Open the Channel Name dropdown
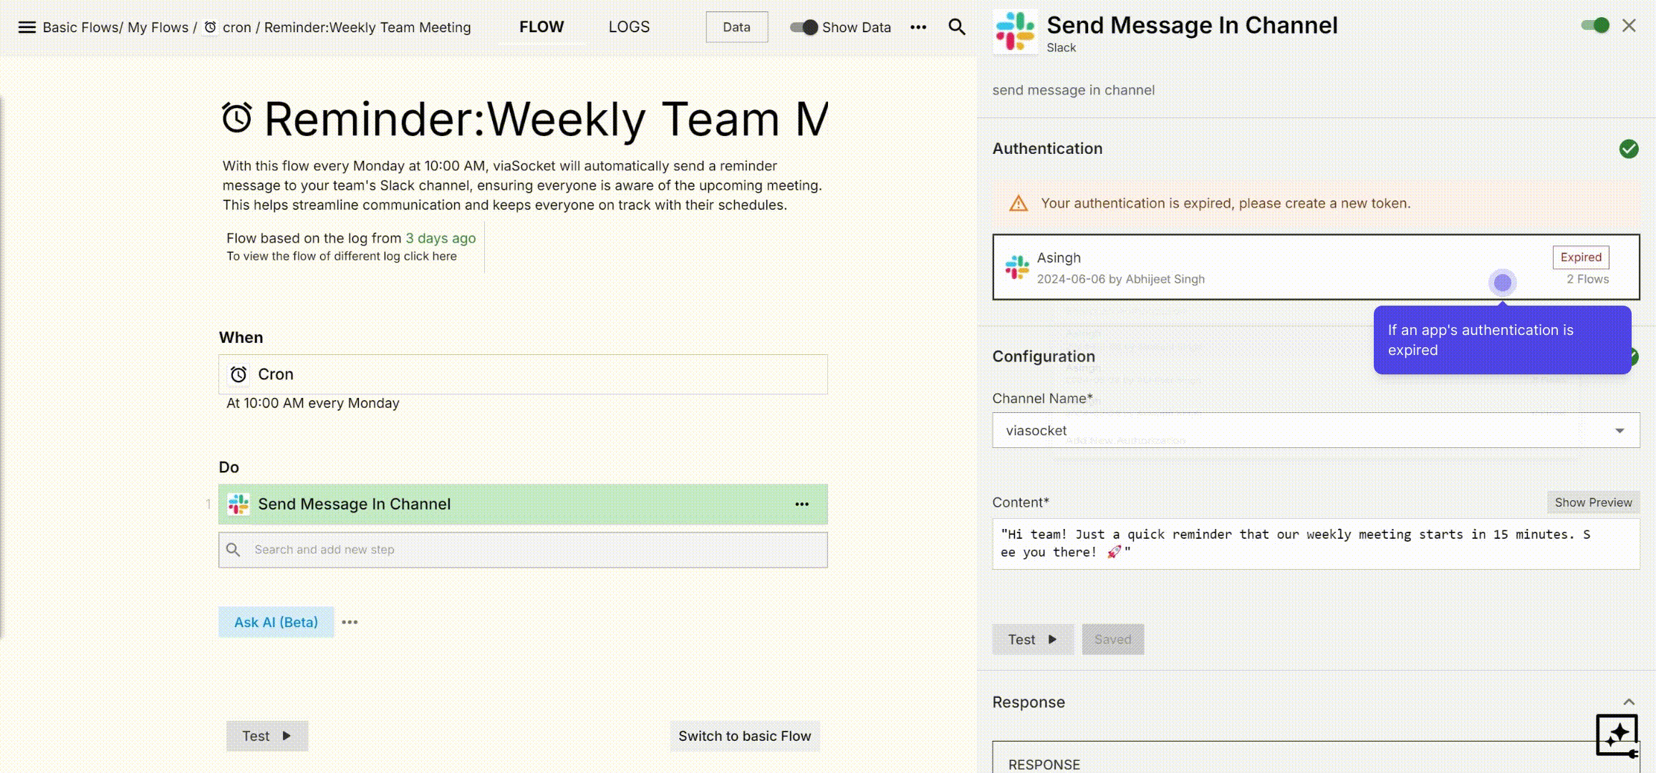 point(1316,430)
